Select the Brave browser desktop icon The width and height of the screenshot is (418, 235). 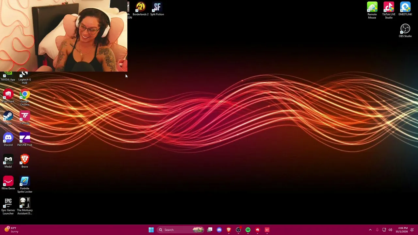[x=24, y=162]
